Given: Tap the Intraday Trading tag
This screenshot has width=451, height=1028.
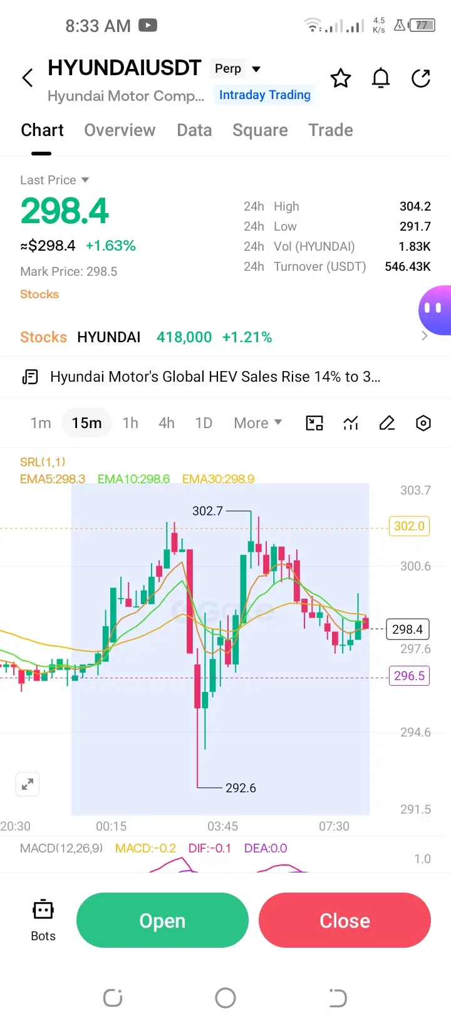Looking at the screenshot, I should pyautogui.click(x=264, y=95).
